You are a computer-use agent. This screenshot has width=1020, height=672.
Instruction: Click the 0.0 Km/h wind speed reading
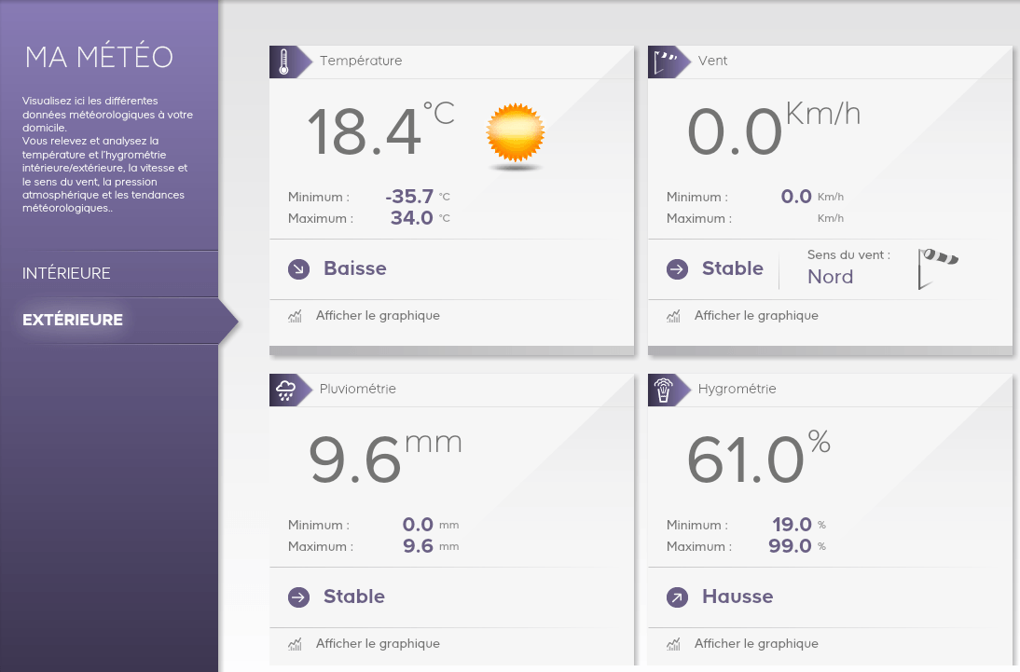(774, 130)
